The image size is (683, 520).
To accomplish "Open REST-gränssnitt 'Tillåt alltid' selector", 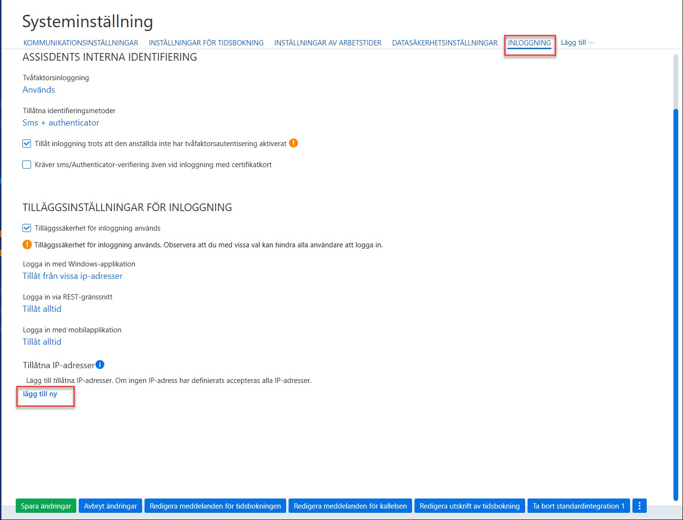I will (42, 309).
